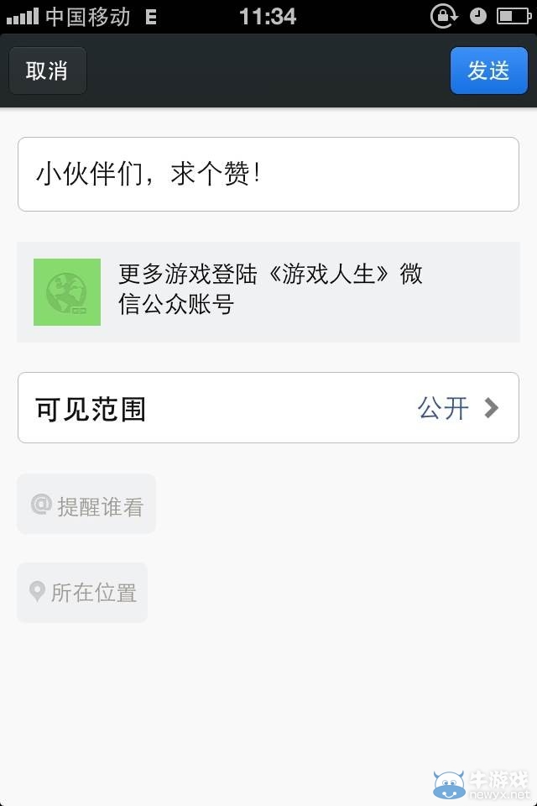Expand the visibility settings row
This screenshot has width=537, height=806.
coord(268,407)
